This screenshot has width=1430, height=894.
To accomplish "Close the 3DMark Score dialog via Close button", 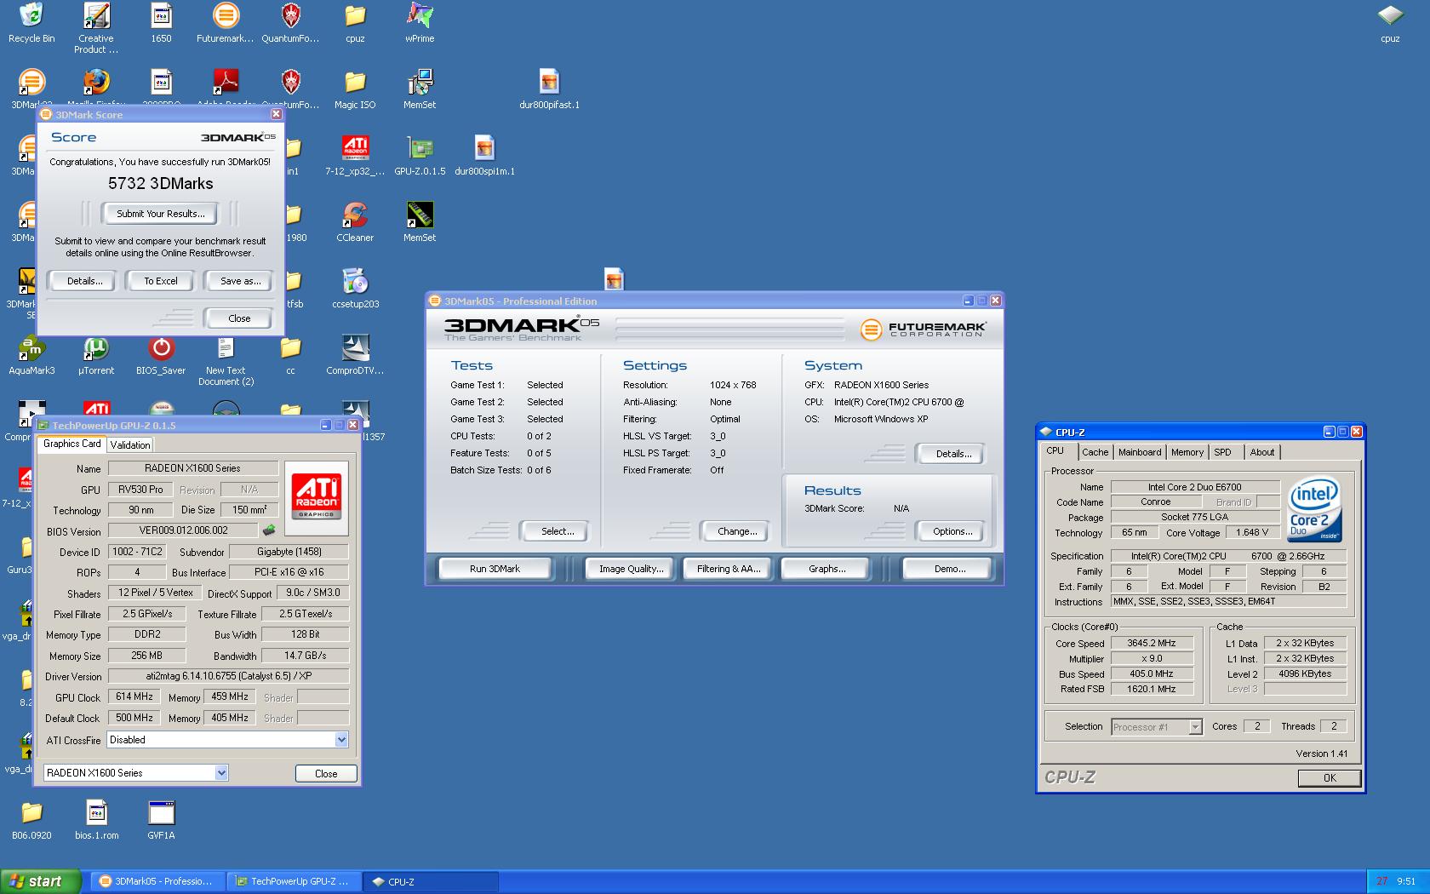I will click(239, 318).
